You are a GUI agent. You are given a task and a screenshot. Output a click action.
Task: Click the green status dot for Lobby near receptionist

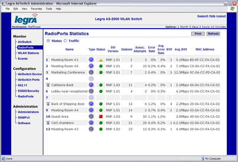click(101, 91)
